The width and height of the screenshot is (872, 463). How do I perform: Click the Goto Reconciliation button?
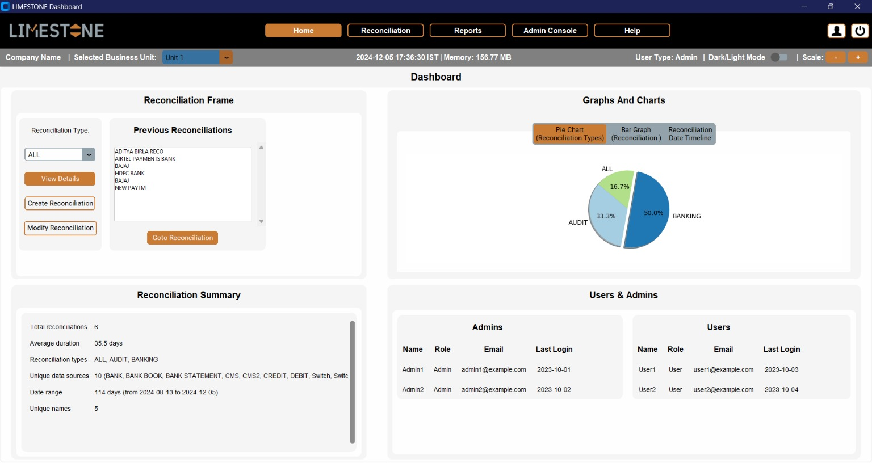(x=182, y=238)
